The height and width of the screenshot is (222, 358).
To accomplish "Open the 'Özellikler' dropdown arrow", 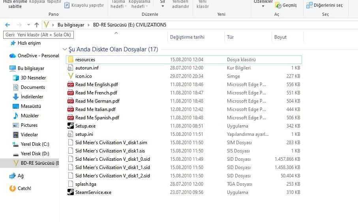I will pos(263,6).
